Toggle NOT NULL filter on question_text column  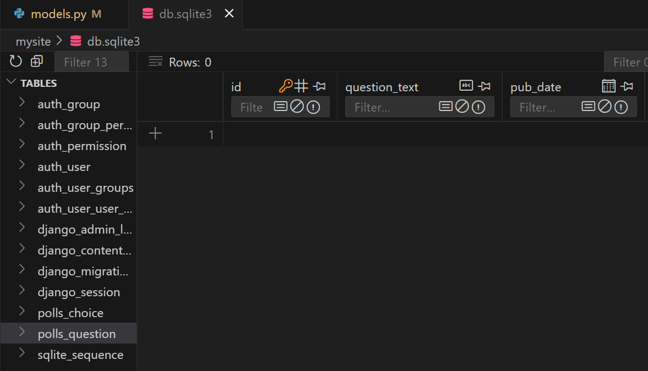pyautogui.click(x=478, y=107)
